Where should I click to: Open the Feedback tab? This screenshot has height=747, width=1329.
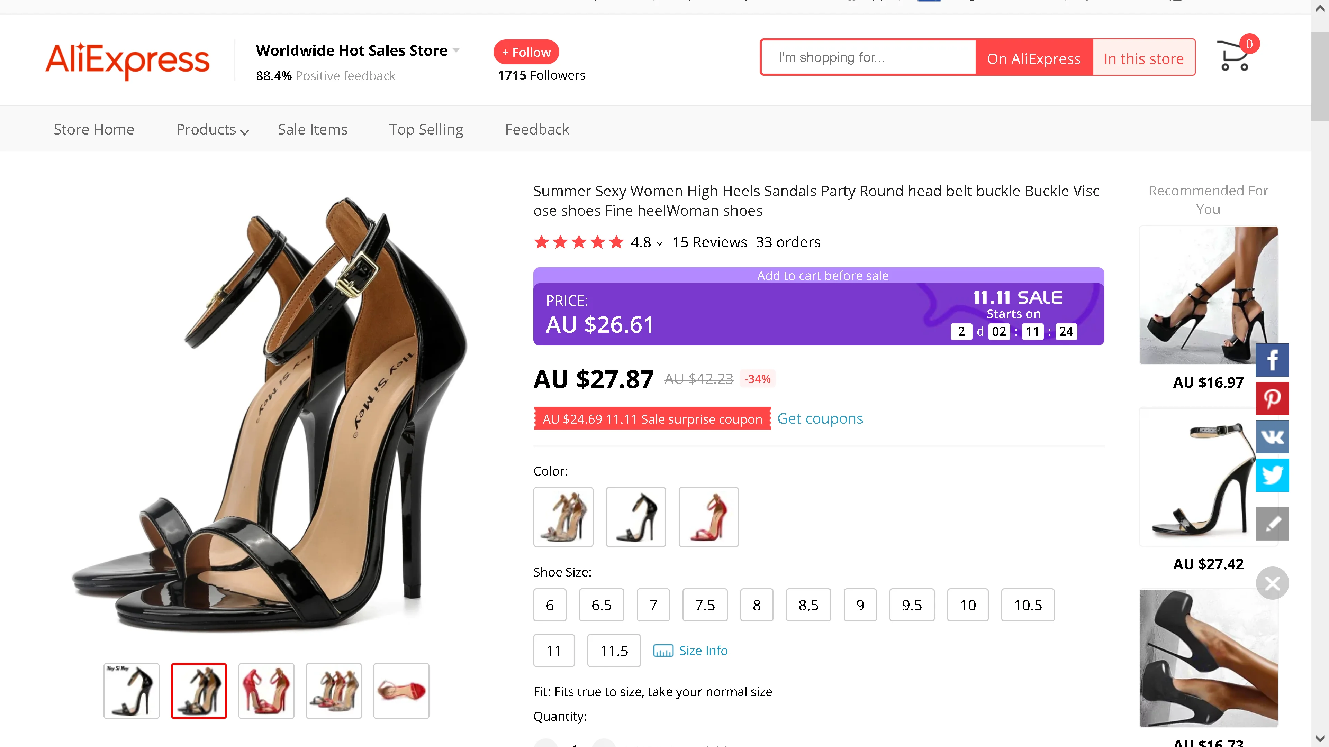[x=536, y=129]
